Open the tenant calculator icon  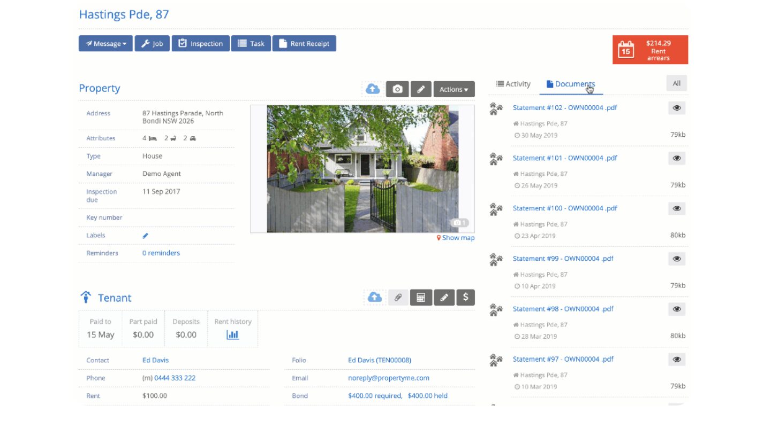[x=421, y=298]
